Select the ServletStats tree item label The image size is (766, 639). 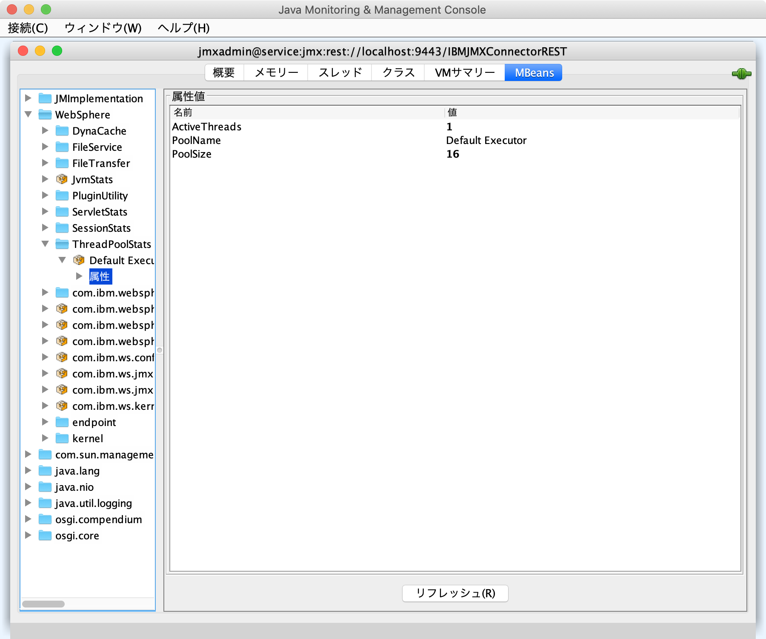(x=100, y=212)
